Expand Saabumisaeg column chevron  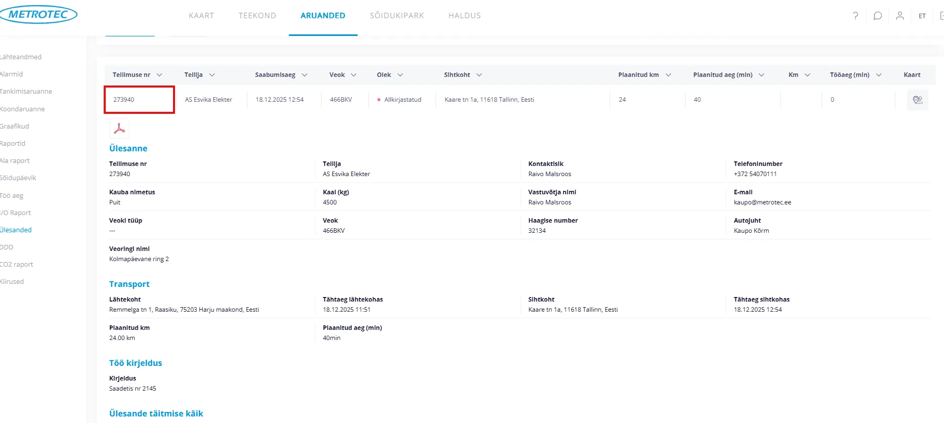pyautogui.click(x=305, y=75)
